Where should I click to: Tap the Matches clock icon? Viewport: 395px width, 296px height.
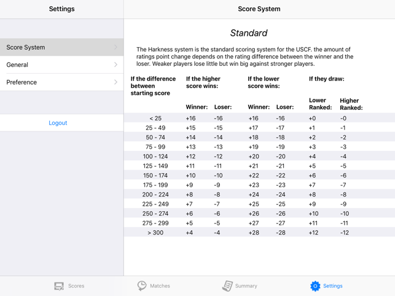pos(142,286)
